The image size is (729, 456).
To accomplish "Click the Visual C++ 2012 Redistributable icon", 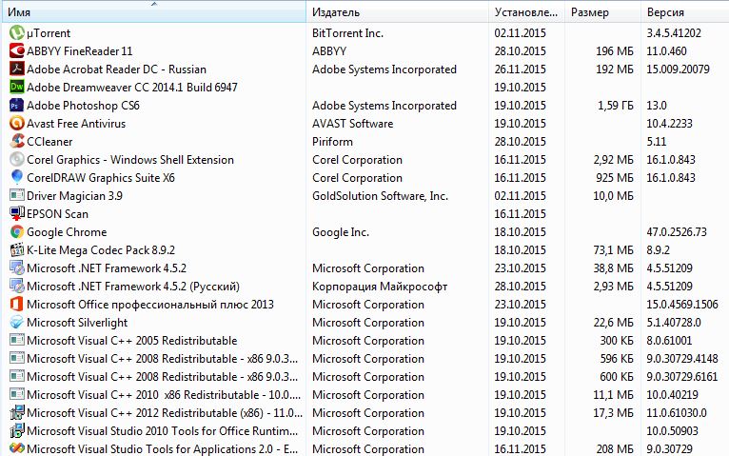I will (17, 413).
